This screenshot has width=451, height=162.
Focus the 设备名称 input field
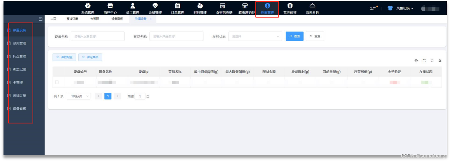pos(98,36)
